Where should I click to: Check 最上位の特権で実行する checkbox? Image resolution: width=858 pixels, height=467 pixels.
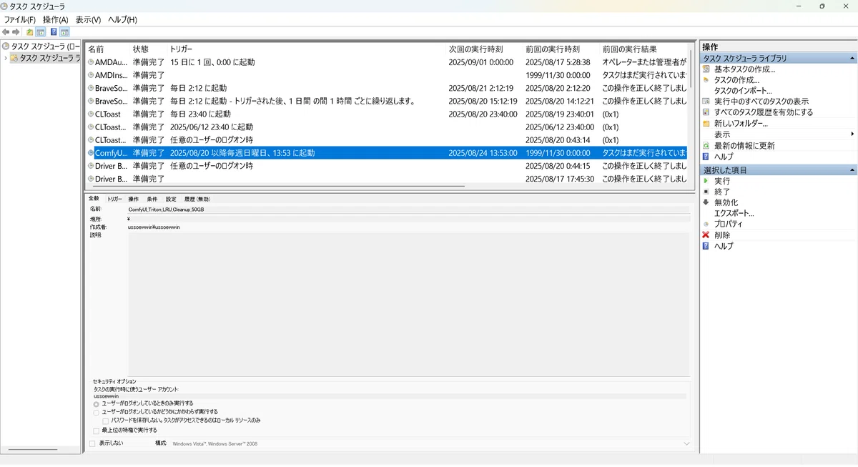97,431
